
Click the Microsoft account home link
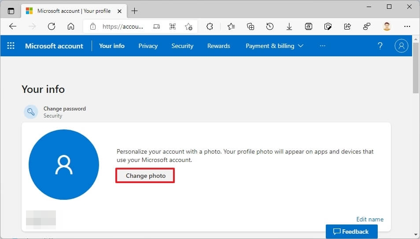54,46
